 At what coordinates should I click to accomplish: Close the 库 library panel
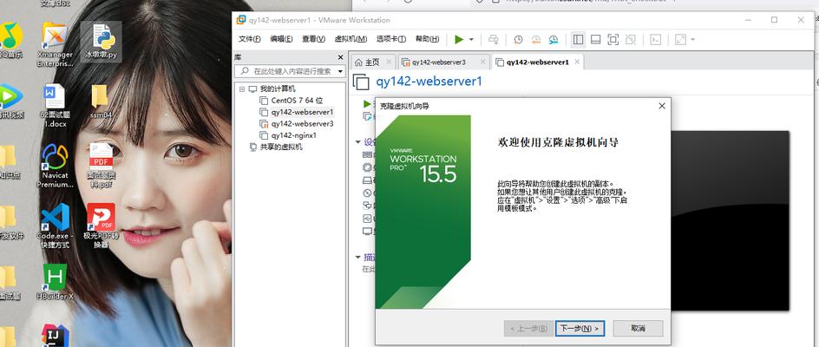pyautogui.click(x=341, y=57)
